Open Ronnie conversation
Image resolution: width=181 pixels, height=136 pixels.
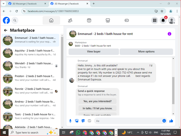tap(30, 91)
